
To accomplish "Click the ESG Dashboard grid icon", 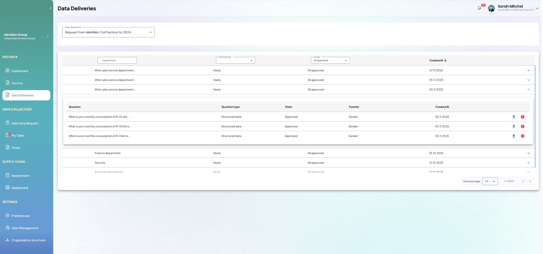I will (x=8, y=70).
